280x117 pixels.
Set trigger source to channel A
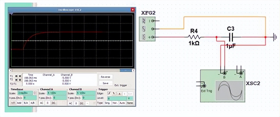(x=119, y=94)
